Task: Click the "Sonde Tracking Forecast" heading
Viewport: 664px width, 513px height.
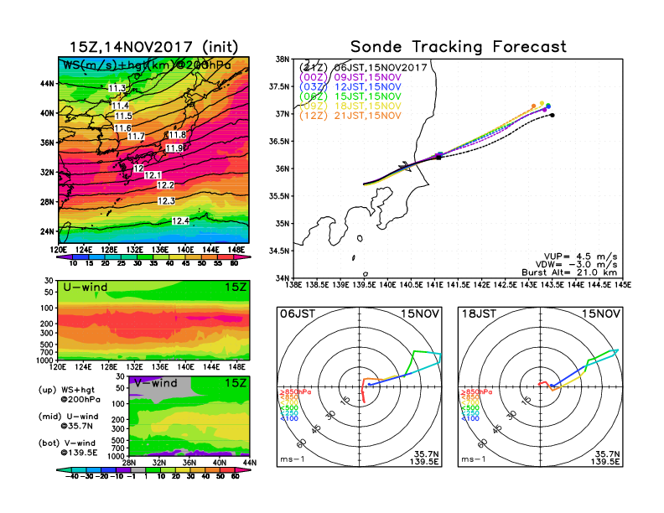Action: pos(459,47)
